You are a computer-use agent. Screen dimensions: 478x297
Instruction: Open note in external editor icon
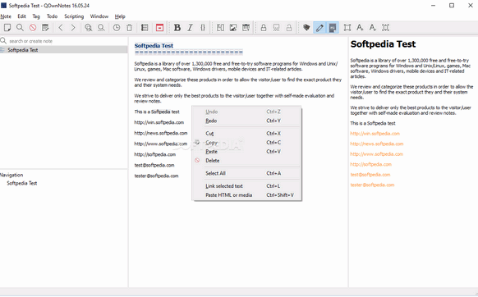tap(45, 28)
